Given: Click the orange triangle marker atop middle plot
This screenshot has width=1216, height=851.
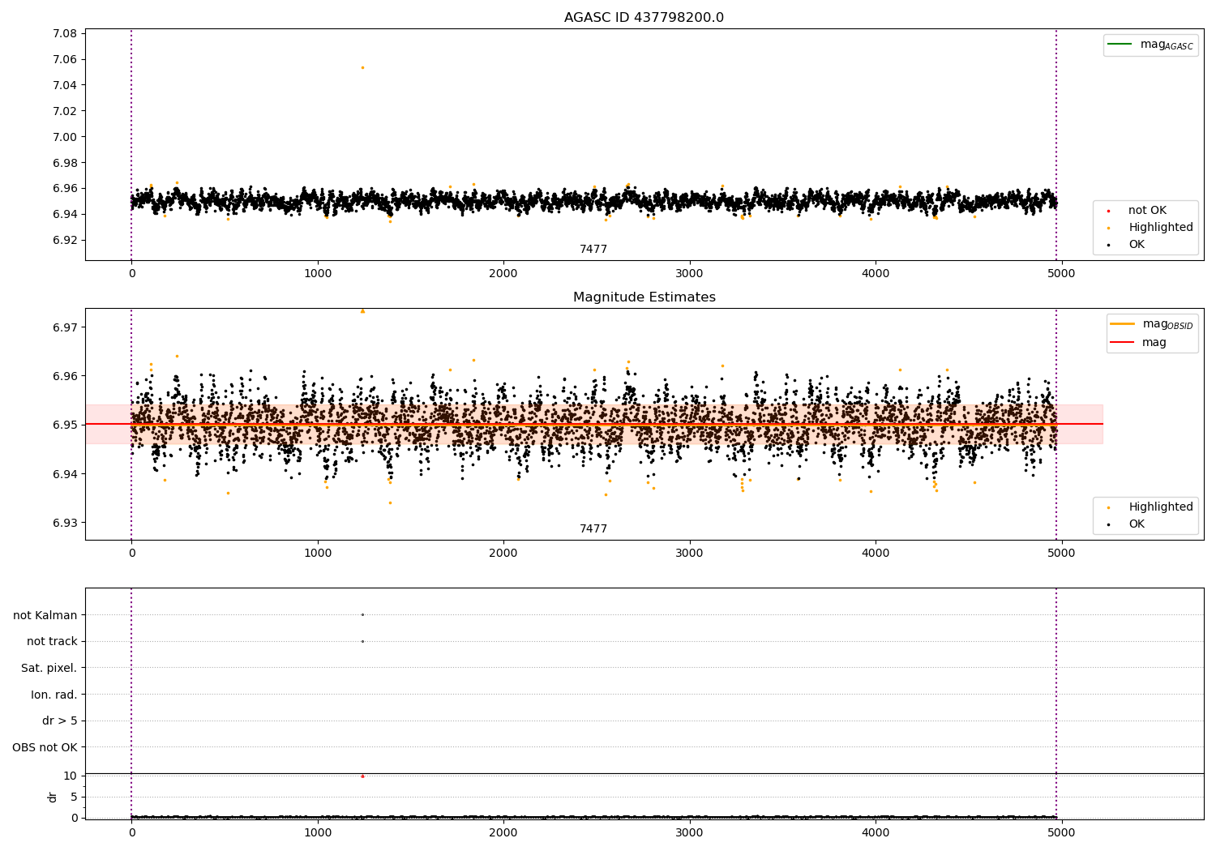Looking at the screenshot, I should (362, 310).
